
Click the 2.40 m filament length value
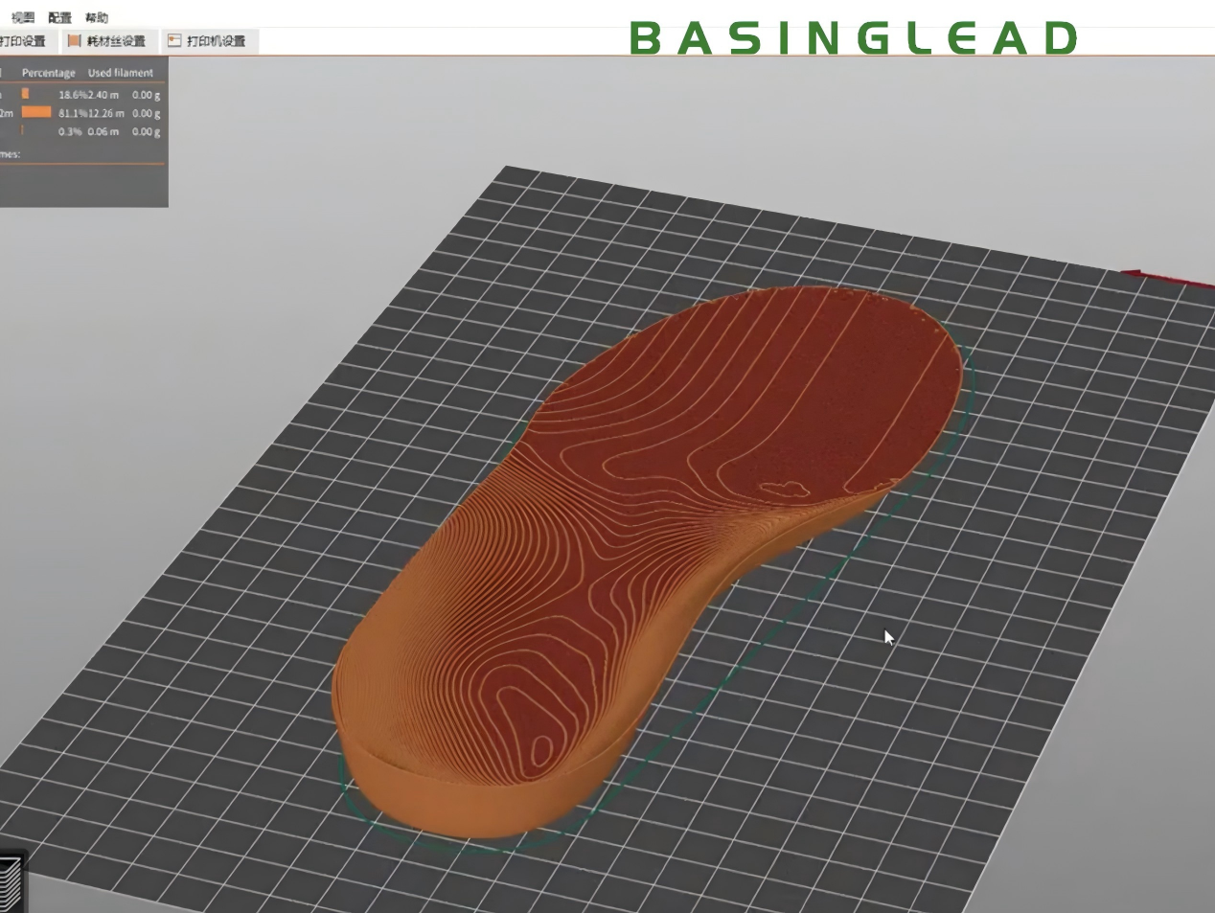[103, 95]
